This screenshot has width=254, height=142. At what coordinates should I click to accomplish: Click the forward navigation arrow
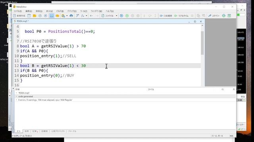pos(97,16)
